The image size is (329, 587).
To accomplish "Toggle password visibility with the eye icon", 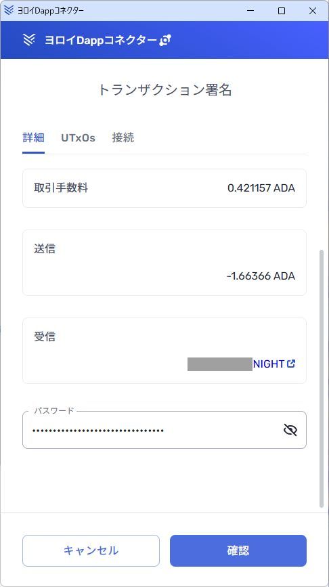I will pos(290,430).
